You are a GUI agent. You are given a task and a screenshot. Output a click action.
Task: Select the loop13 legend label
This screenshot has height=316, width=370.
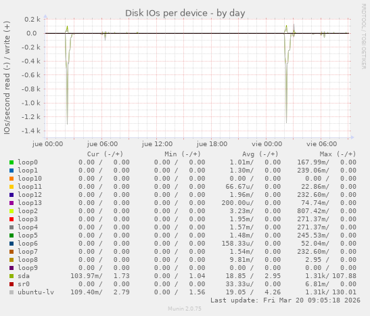[30, 203]
